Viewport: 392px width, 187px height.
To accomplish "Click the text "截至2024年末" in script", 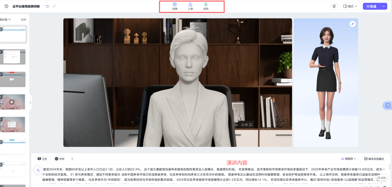I will (53, 169).
